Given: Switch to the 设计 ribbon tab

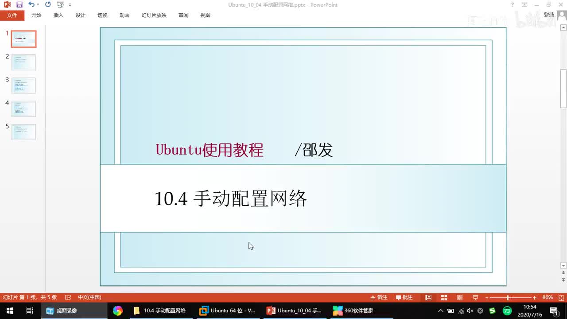Looking at the screenshot, I should pyautogui.click(x=80, y=15).
